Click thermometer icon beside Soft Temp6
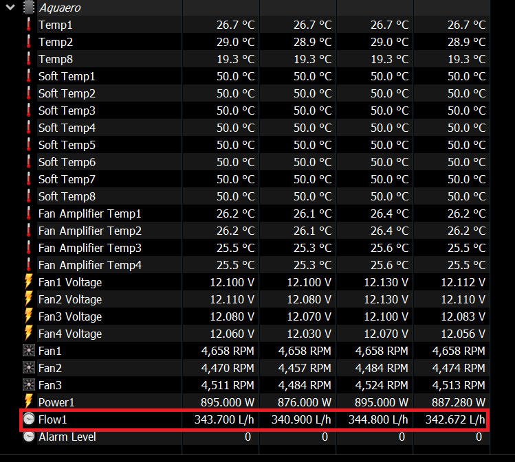 point(29,162)
